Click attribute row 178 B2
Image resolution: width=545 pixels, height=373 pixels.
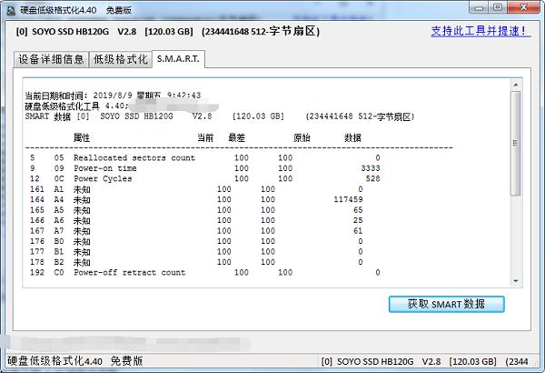click(x=196, y=262)
